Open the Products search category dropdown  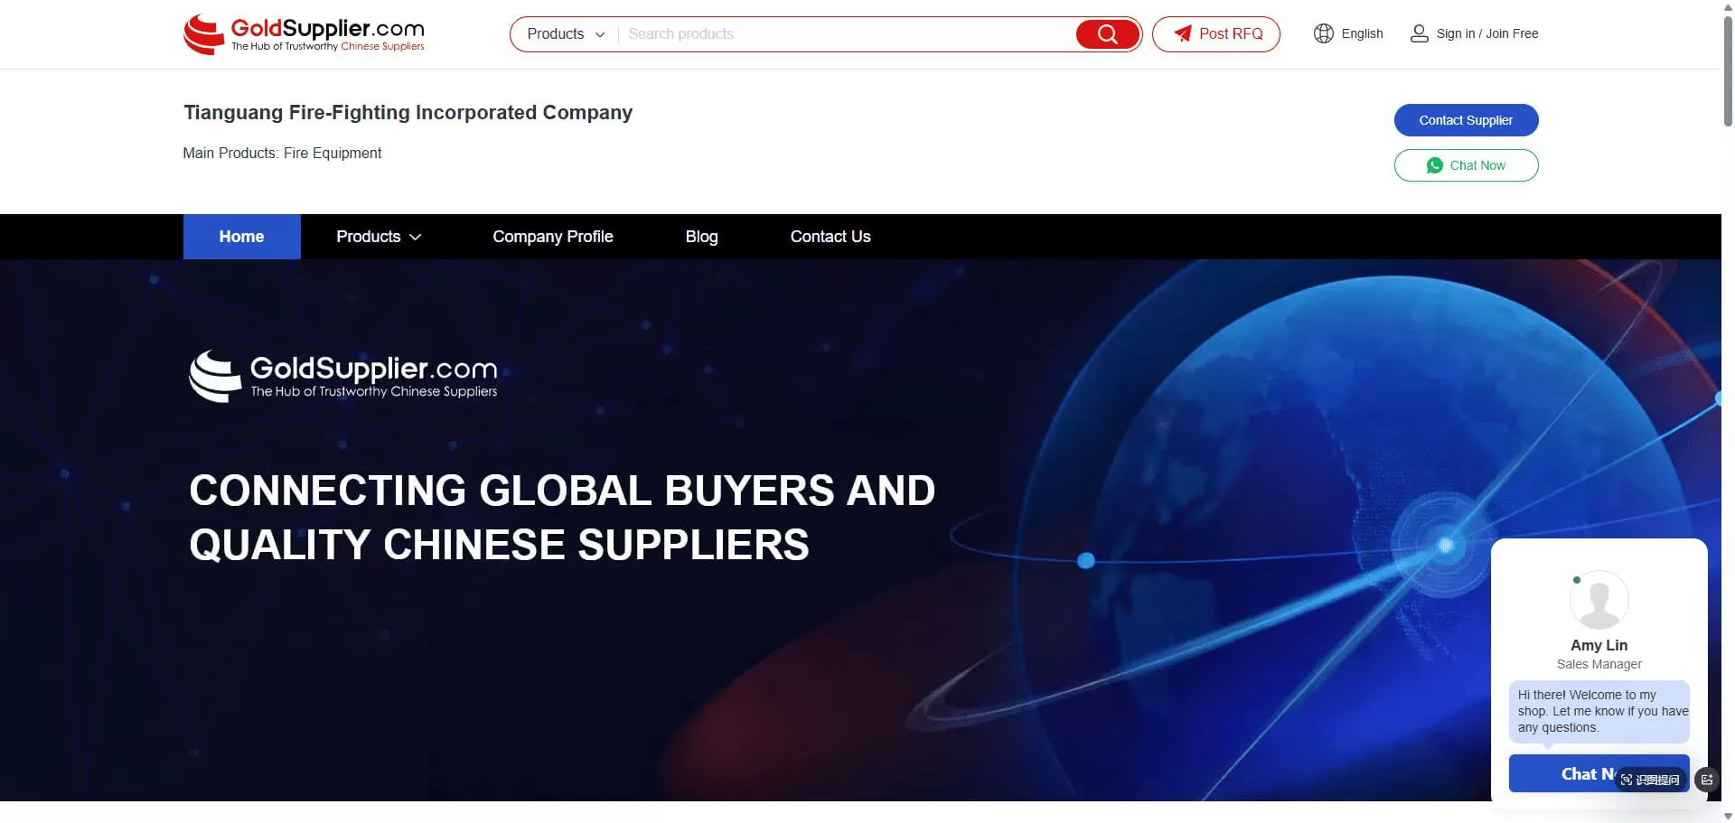(x=566, y=34)
